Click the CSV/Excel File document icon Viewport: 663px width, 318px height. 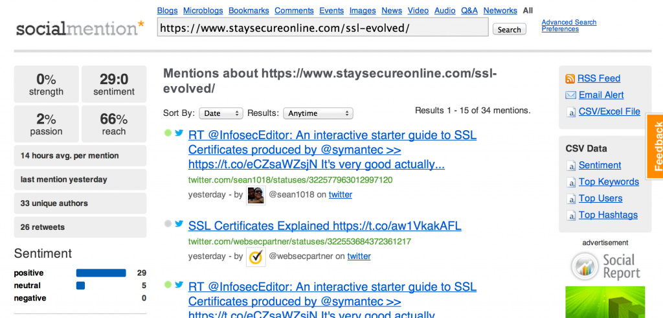(x=571, y=112)
